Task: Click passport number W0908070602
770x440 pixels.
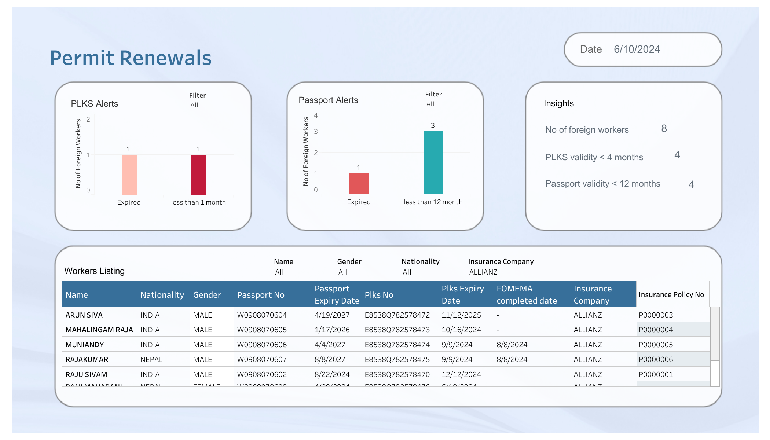Action: [x=262, y=374]
